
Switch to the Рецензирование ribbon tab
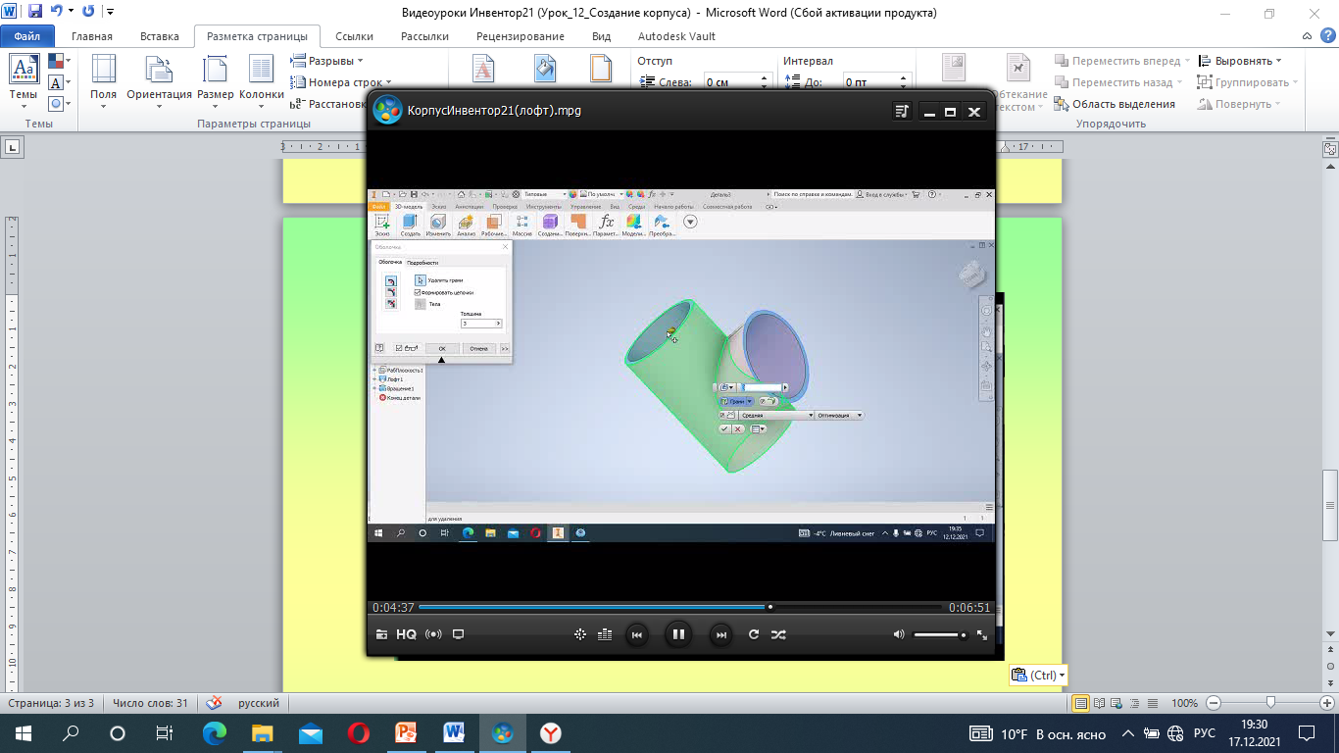[521, 36]
